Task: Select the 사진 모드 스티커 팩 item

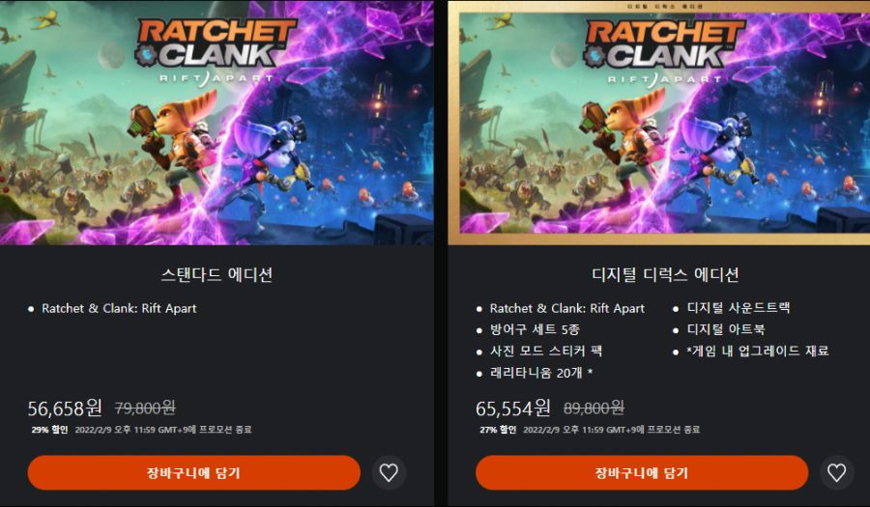Action: (546, 351)
